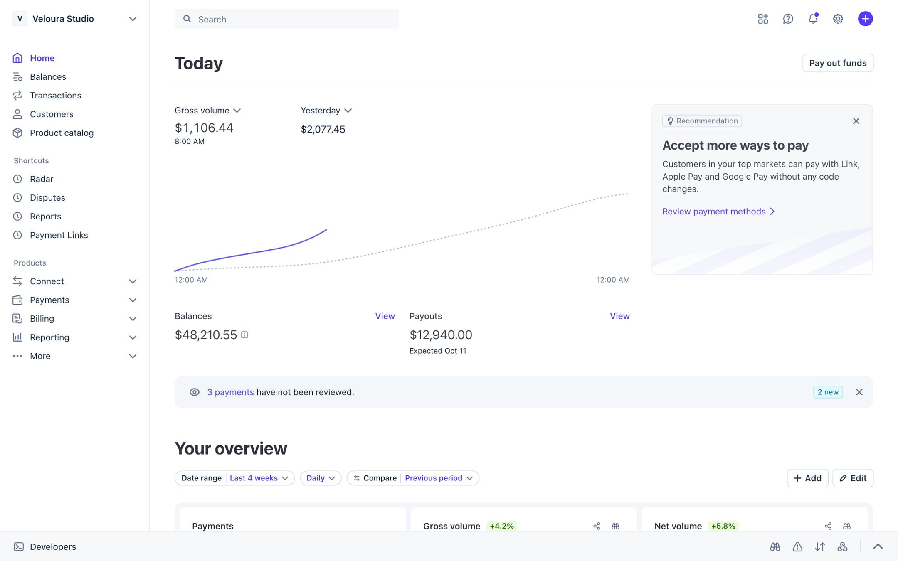
Task: Open the settings gear icon
Action: click(x=838, y=19)
